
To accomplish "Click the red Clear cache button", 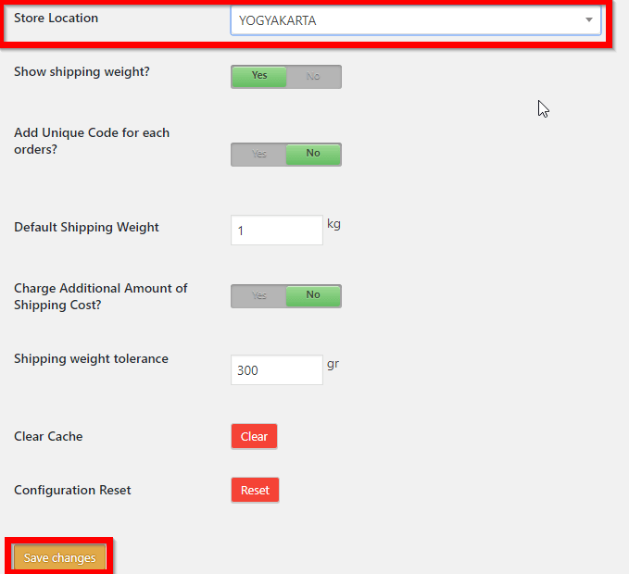I will pos(254,436).
